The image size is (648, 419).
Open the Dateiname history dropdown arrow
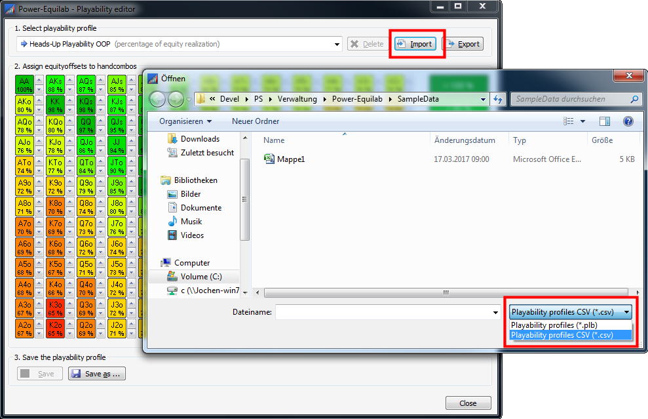(495, 312)
